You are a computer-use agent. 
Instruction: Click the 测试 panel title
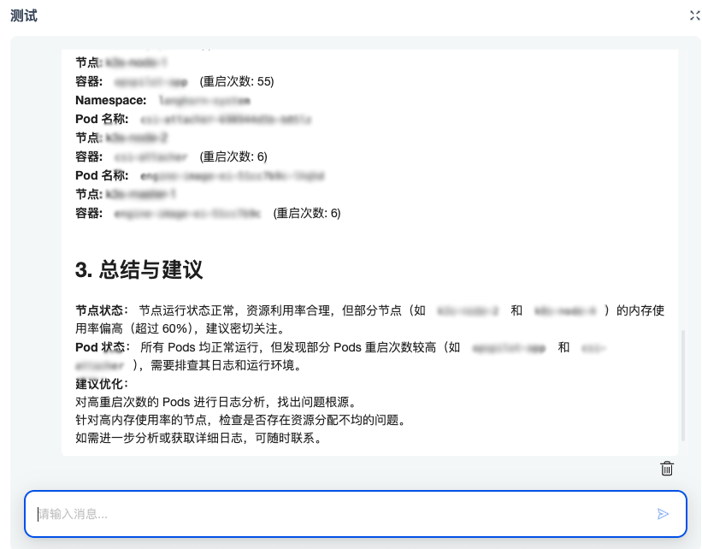click(x=24, y=15)
